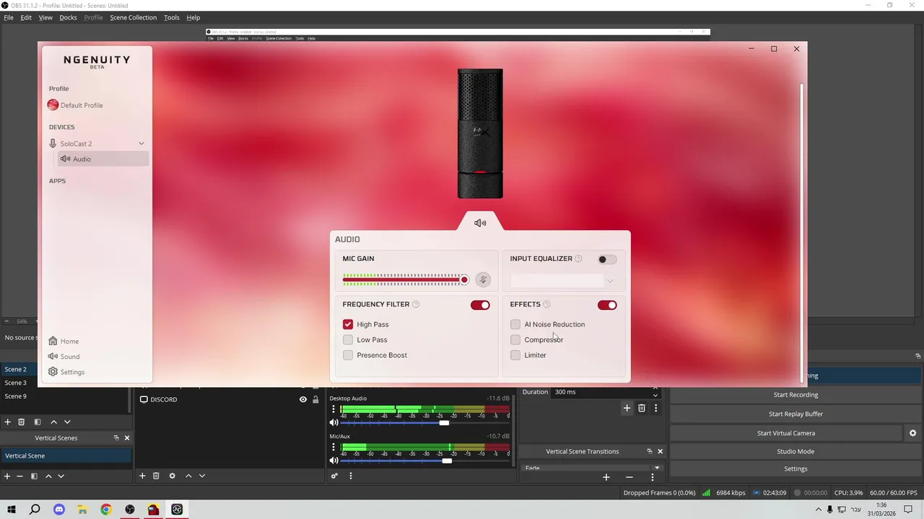This screenshot has height=519, width=924.
Task: Decrease the transition Duration with down arrow
Action: 655,395
